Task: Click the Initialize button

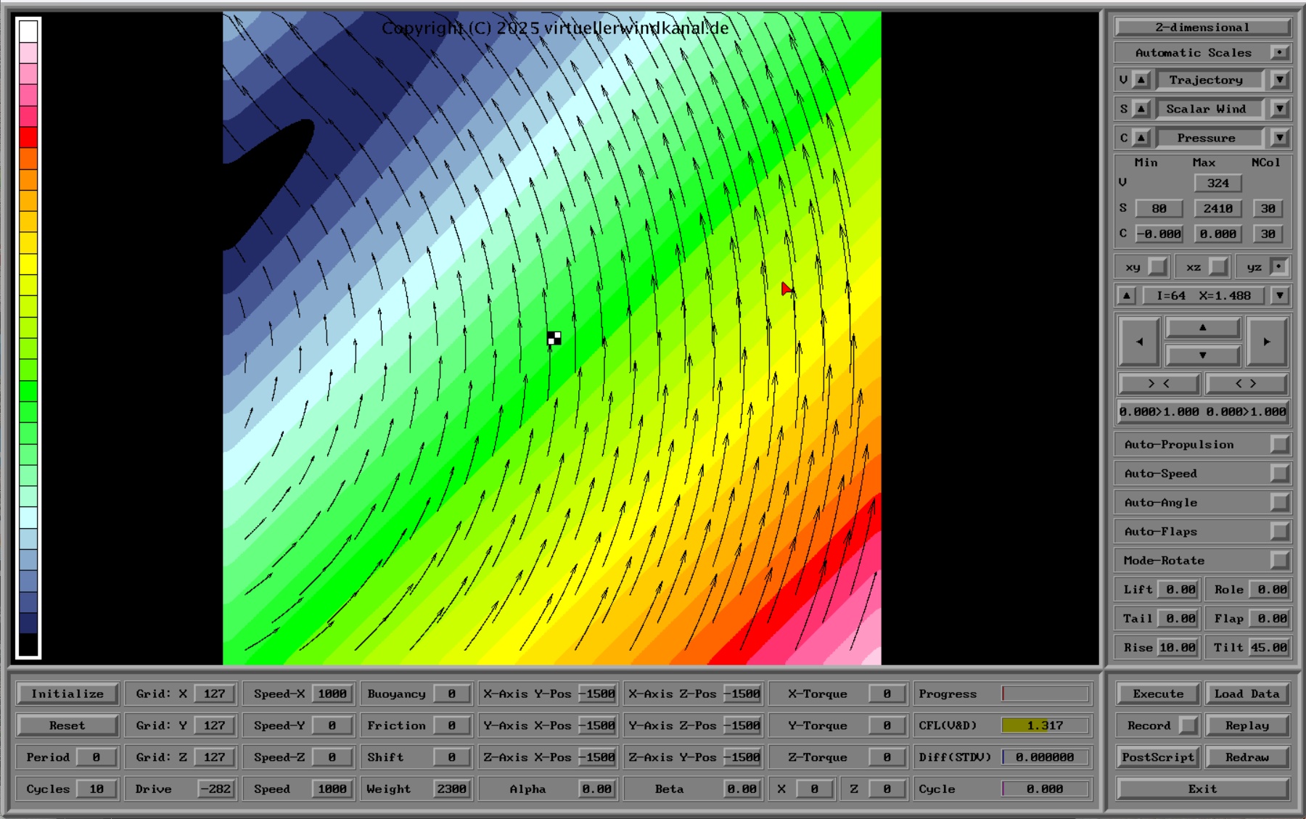Action: [67, 694]
